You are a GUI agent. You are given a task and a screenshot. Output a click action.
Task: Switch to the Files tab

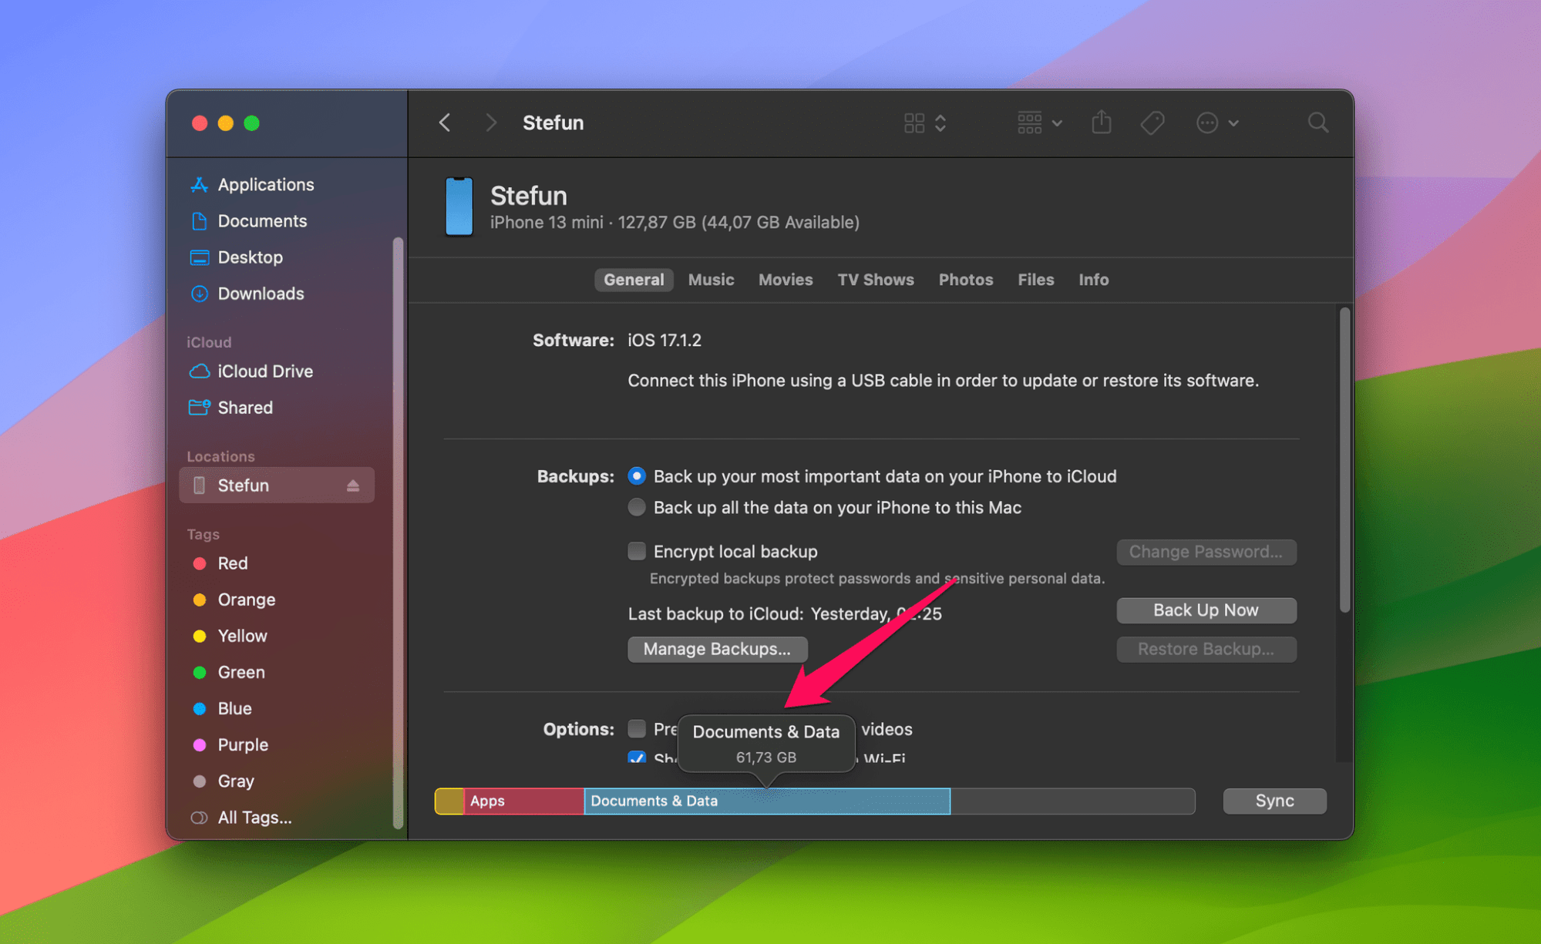coord(1035,279)
